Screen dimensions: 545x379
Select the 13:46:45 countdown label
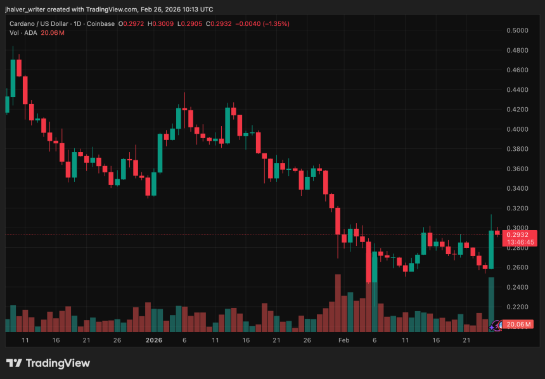point(521,241)
